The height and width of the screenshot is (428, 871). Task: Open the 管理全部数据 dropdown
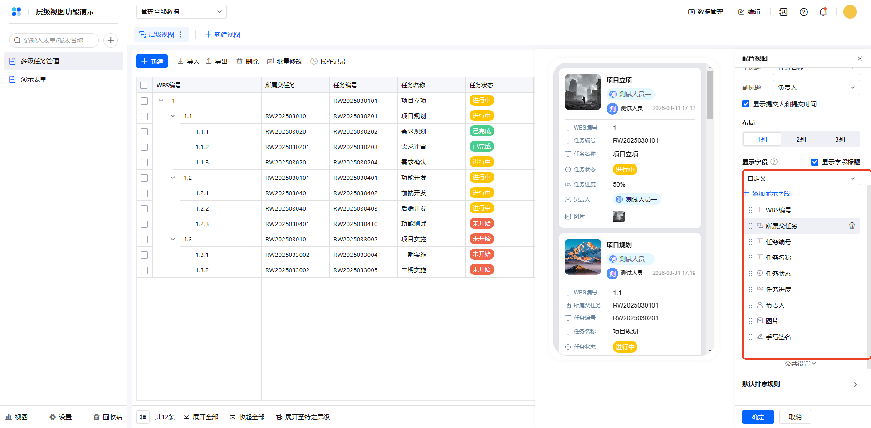(x=181, y=12)
